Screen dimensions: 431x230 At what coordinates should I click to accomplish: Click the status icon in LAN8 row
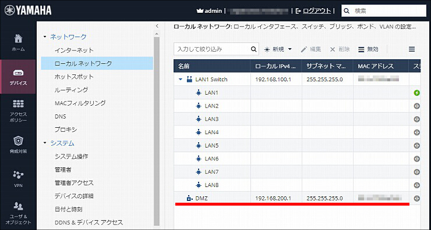[x=416, y=185]
